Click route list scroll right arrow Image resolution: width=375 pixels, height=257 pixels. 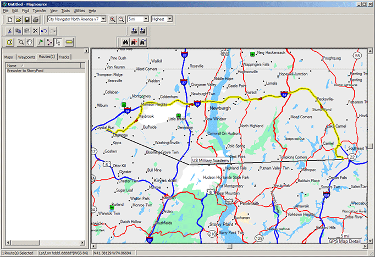[x=82, y=243]
